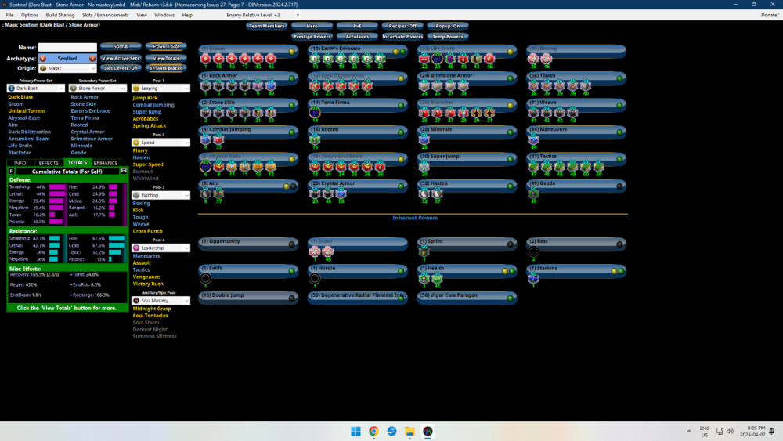Select Stamina's enhancement slot
The image size is (783, 441).
533,279
